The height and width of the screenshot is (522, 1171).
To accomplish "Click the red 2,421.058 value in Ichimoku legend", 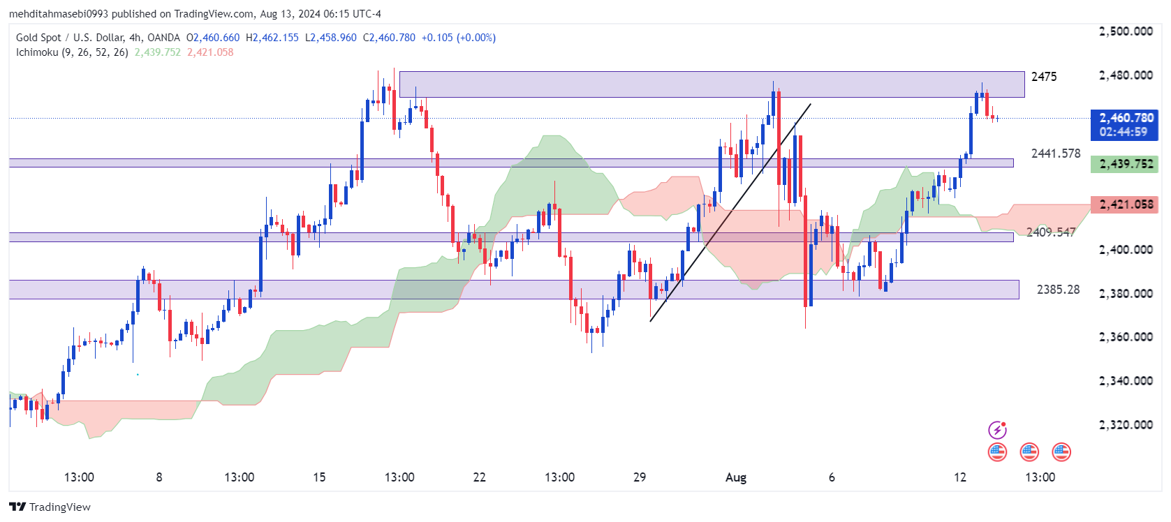I will tap(210, 52).
